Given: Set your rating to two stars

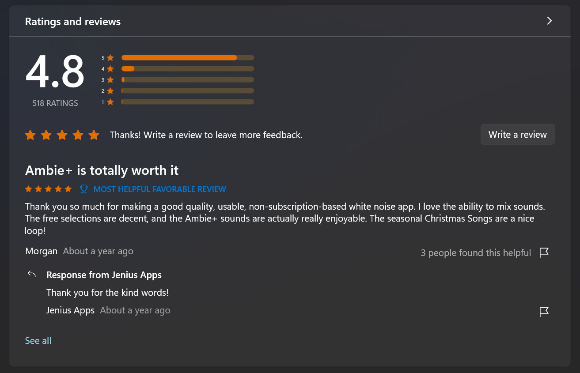Looking at the screenshot, I should pyautogui.click(x=46, y=135).
